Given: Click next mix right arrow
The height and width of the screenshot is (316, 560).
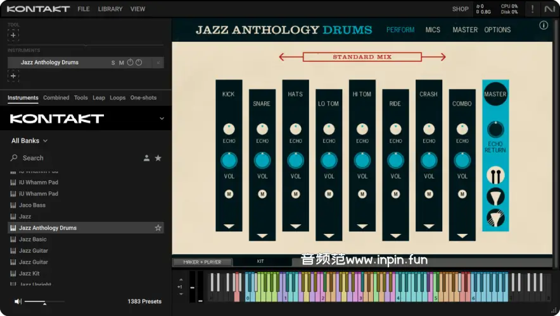Looking at the screenshot, I should (x=435, y=57).
